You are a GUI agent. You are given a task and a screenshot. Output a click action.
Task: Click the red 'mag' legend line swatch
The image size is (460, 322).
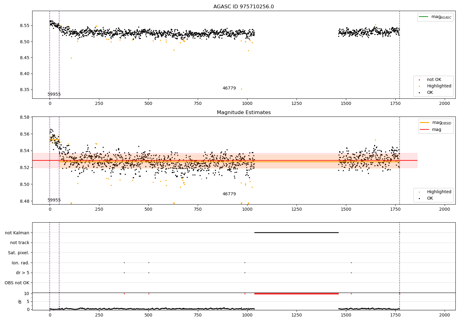click(424, 129)
